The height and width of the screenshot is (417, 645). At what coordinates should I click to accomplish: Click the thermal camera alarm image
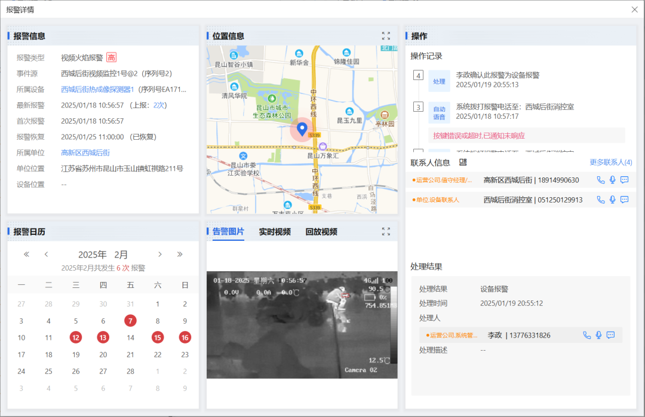click(302, 324)
